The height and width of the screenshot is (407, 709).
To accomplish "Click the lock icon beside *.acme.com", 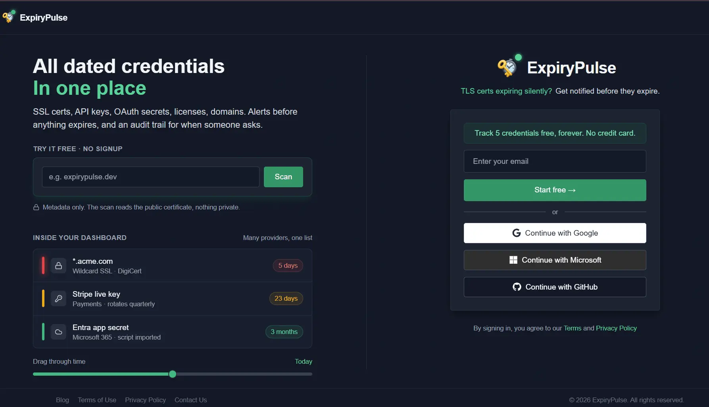I will pos(59,266).
